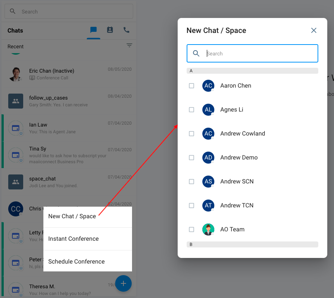Click Ian Law's web chat icon

(x=16, y=128)
